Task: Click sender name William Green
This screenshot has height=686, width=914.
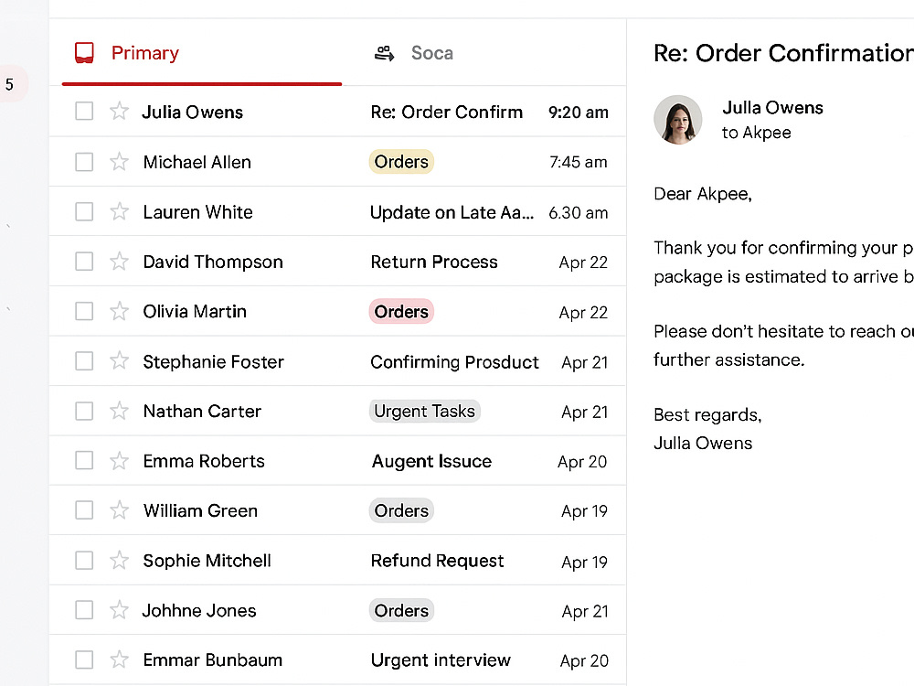Action: pyautogui.click(x=200, y=511)
